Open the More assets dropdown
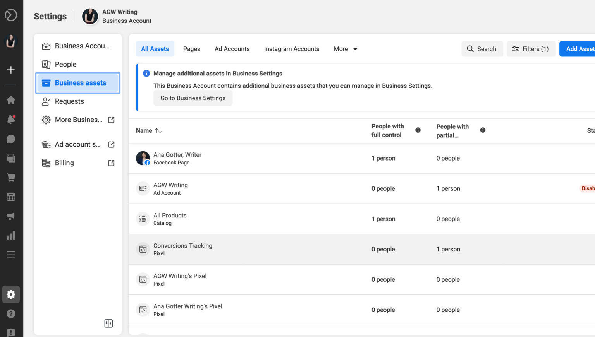 tap(345, 49)
